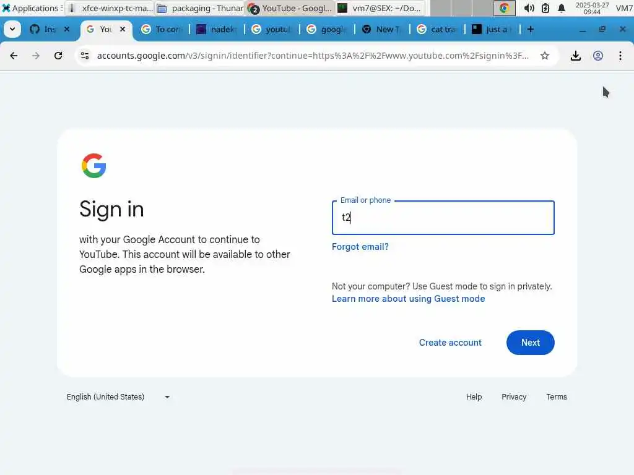Screen dimensions: 634x475
Task: Open a new tab with plus icon
Action: pyautogui.click(x=531, y=30)
